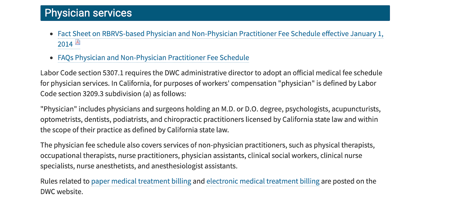Screen dimensions: 457x198
Task: Open the RBRVS-based Fee Schedule Fact Sheet link
Action: pos(221,34)
